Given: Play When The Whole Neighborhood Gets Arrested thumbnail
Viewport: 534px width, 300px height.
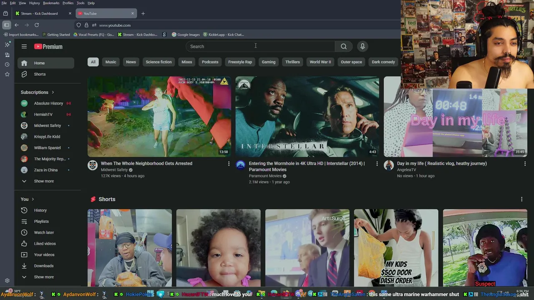Looking at the screenshot, I should pyautogui.click(x=159, y=117).
